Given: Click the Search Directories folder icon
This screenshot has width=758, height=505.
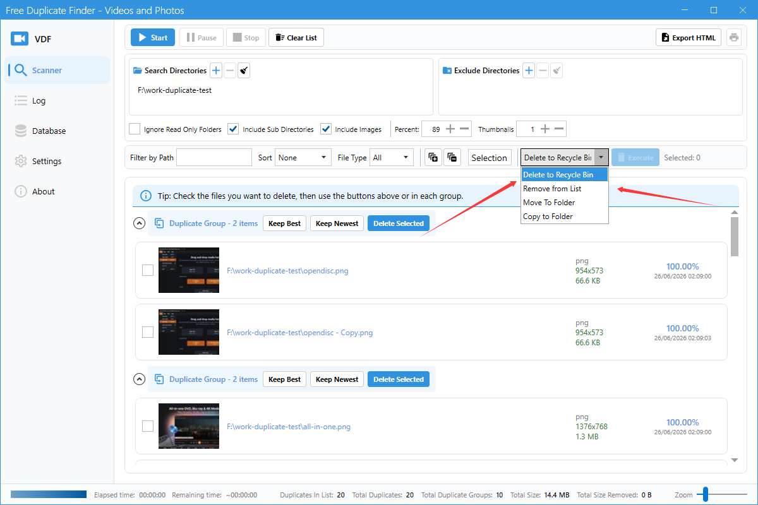Looking at the screenshot, I should (x=138, y=71).
